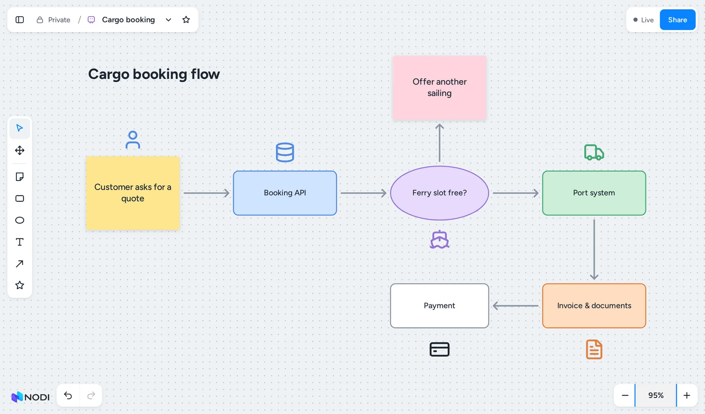The width and height of the screenshot is (705, 414).
Task: Select the Ferry slot free? ellipse
Action: click(439, 193)
